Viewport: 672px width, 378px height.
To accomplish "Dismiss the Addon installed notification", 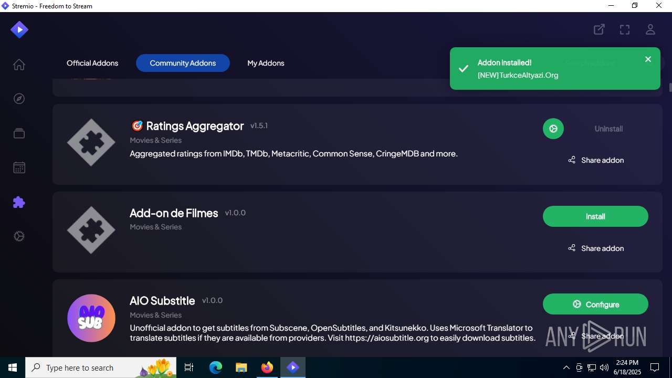I will point(648,59).
